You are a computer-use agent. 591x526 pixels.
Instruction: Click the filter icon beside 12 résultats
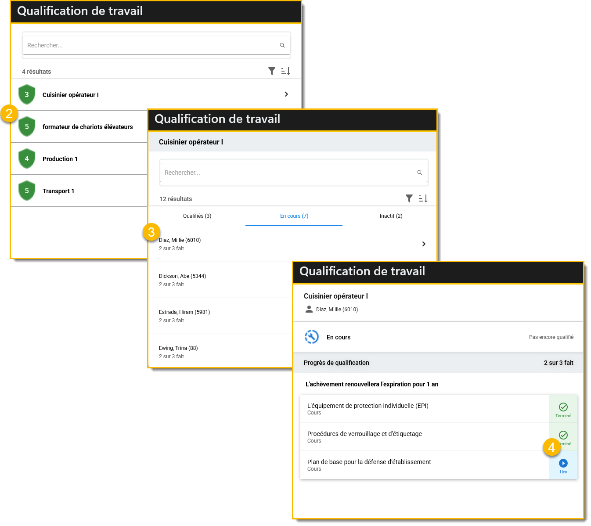coord(409,198)
